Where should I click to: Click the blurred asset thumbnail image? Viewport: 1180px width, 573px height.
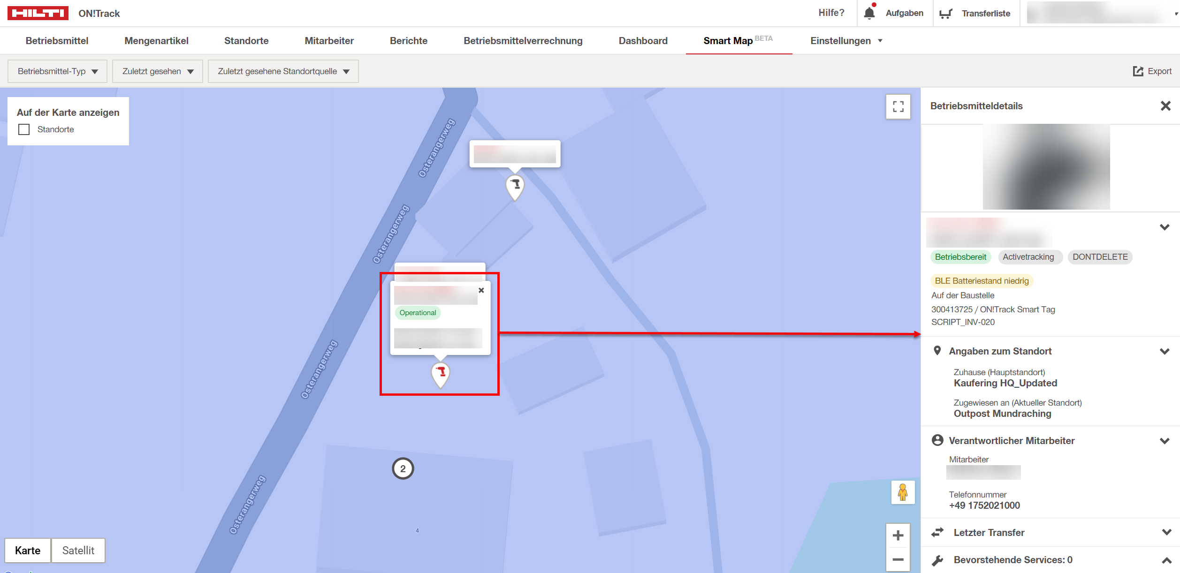pyautogui.click(x=1046, y=166)
